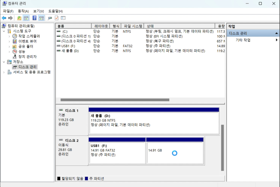The width and height of the screenshot is (280, 187).
Task: Click the FAT32 cell in USB1 row
Action: coord(128,46)
